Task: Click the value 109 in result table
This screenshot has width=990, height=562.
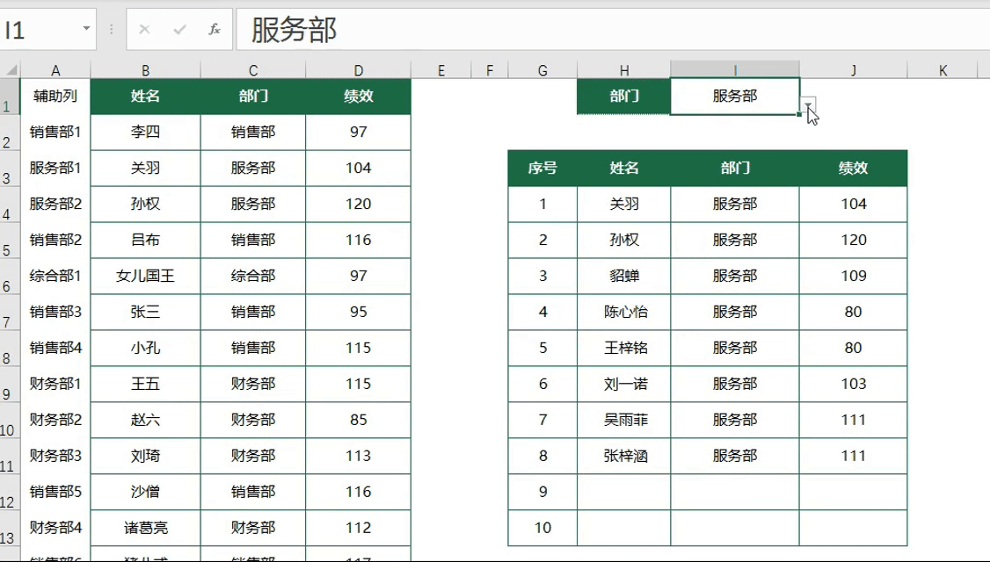Action: pos(854,276)
